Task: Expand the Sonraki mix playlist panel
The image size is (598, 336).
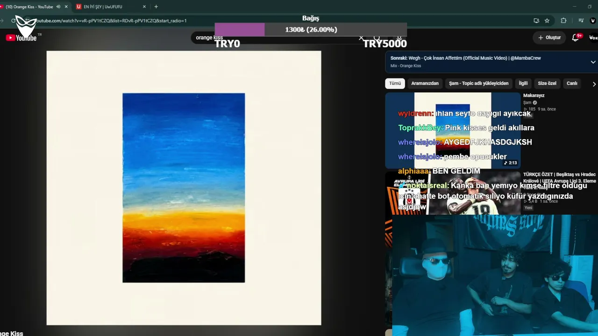Action: pyautogui.click(x=593, y=62)
